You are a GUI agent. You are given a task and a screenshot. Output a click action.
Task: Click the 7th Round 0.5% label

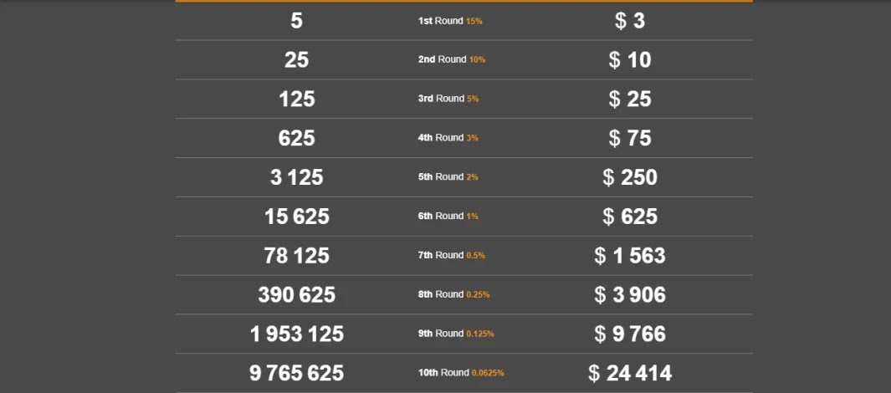click(452, 256)
